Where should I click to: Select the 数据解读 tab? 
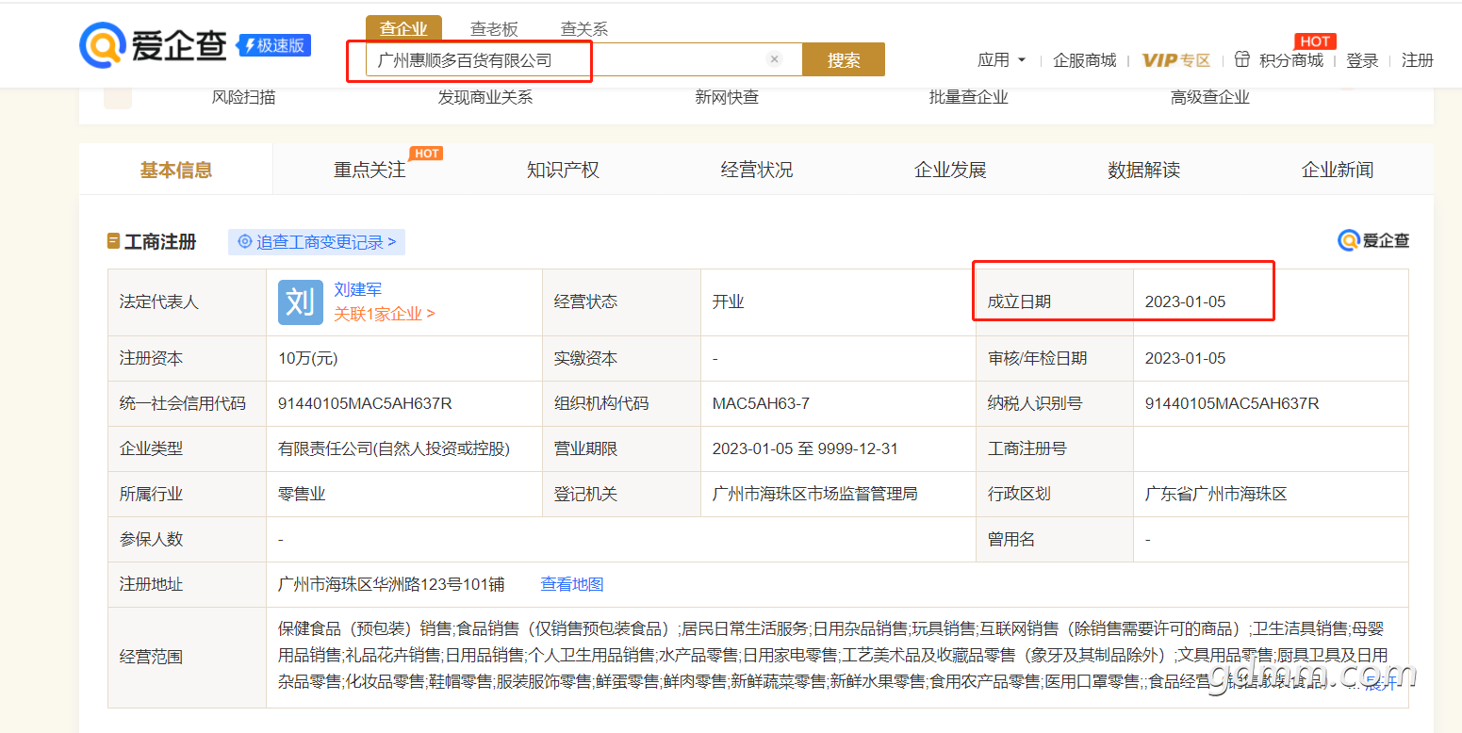click(1144, 170)
